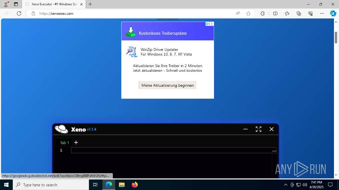Open the notification center
This screenshot has width=339, height=190.
pyautogui.click(x=330, y=185)
